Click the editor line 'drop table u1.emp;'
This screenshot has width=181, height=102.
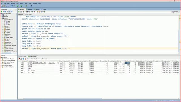[x=31, y=44]
